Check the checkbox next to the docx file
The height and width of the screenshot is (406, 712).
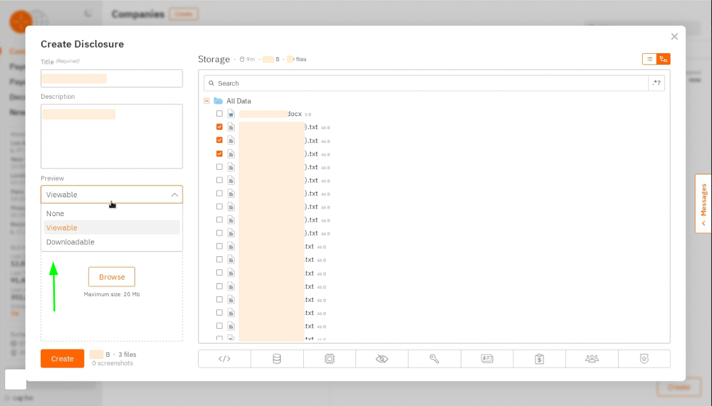pyautogui.click(x=219, y=113)
